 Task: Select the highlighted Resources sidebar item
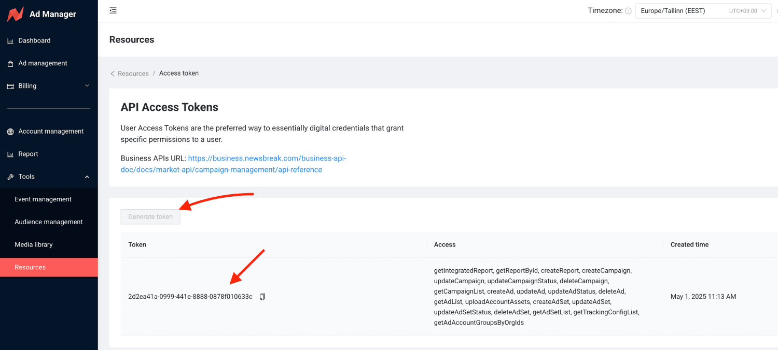click(49, 268)
